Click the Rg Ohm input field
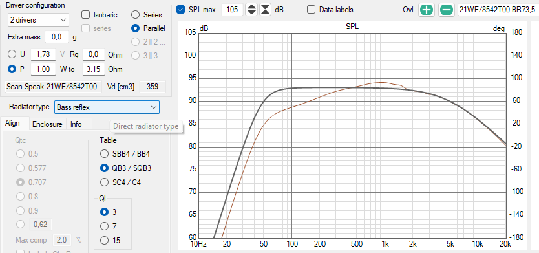This screenshot has height=253, width=539. [94, 54]
